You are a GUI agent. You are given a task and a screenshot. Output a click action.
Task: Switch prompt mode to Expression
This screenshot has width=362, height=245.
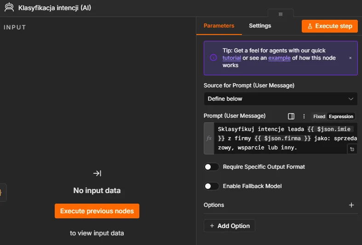(x=341, y=116)
